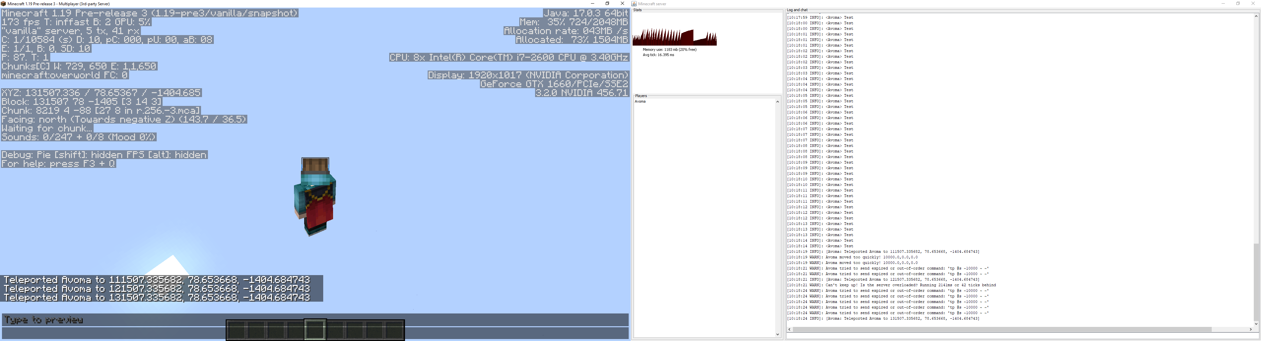Viewport: 1261px width, 341px height.
Task: Click the 'CPU: 8x Intel(R) Core(TM) i7-2600' line
Action: click(x=509, y=58)
